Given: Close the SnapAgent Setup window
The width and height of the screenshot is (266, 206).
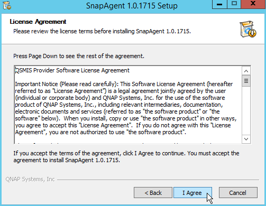Looking at the screenshot, I should click(253, 4).
